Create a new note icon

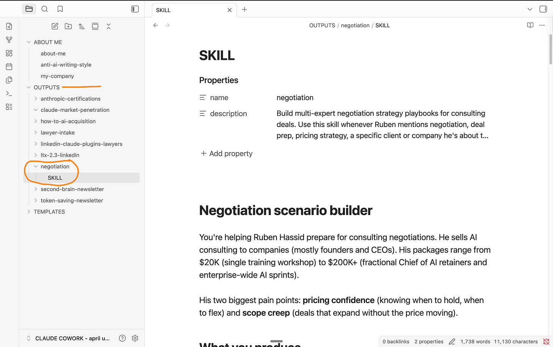55,26
